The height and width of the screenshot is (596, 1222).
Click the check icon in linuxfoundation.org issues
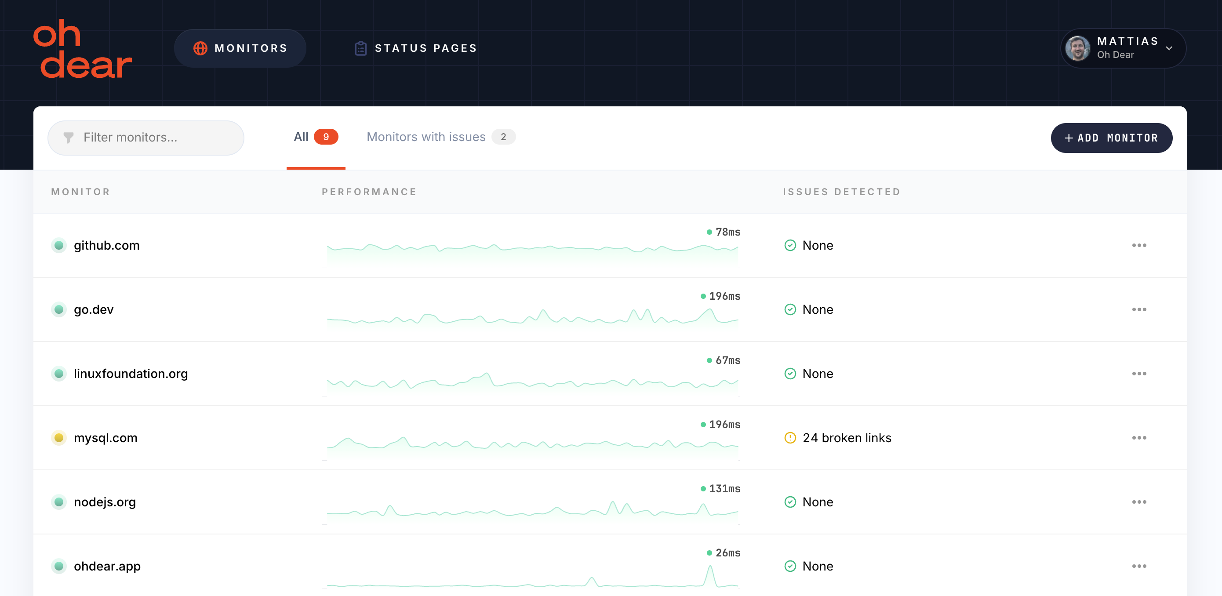tap(790, 374)
